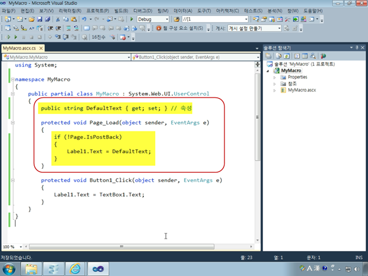368x276 pixels.
Task: Collapse the namespace MyMacro code region
Action: coord(12,80)
